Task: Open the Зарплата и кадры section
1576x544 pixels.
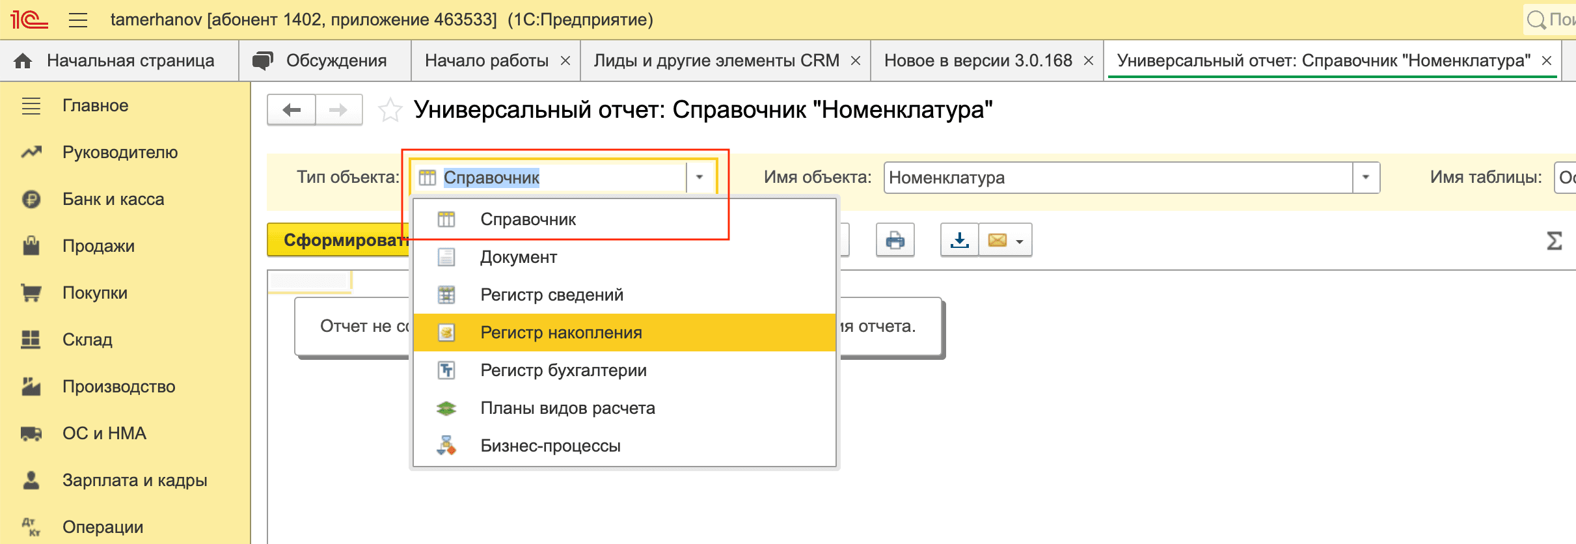Action: pos(135,480)
